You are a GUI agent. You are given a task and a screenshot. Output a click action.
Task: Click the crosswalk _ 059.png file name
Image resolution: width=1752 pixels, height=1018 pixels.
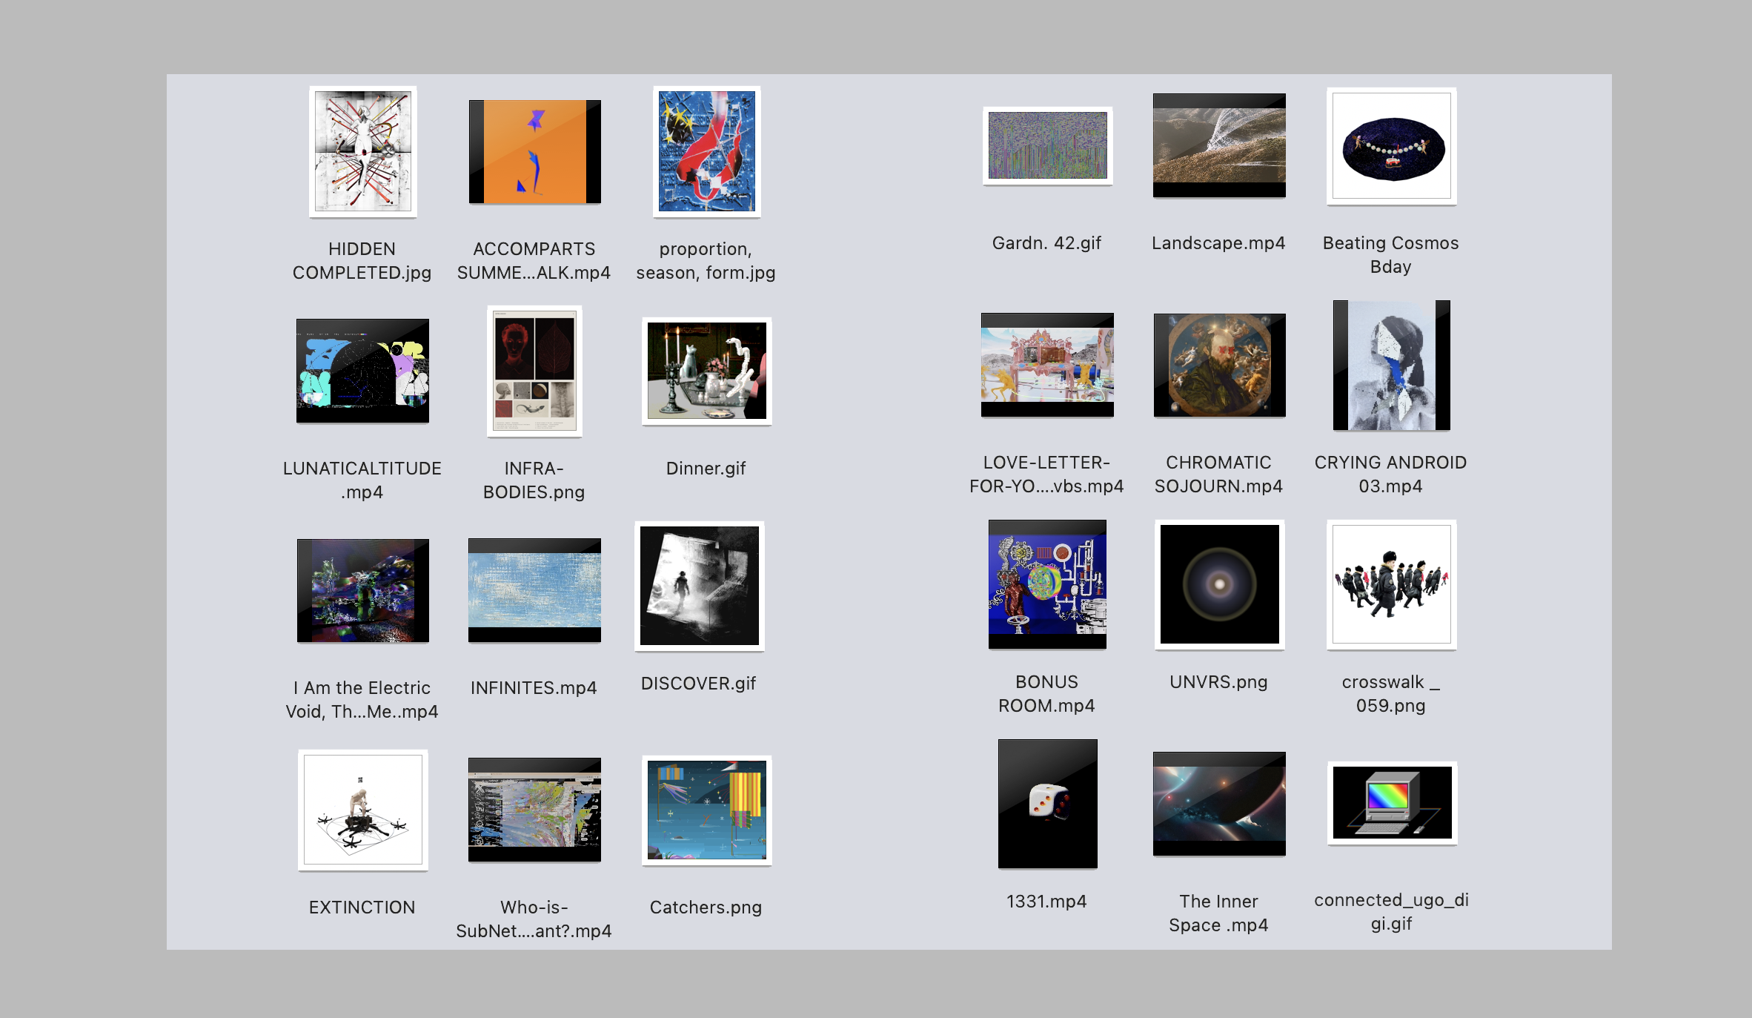pyautogui.click(x=1391, y=694)
